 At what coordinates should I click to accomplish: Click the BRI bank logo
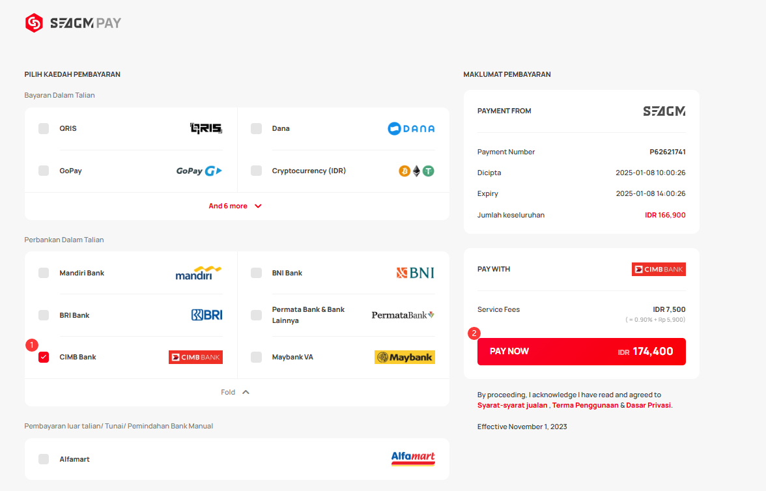206,315
